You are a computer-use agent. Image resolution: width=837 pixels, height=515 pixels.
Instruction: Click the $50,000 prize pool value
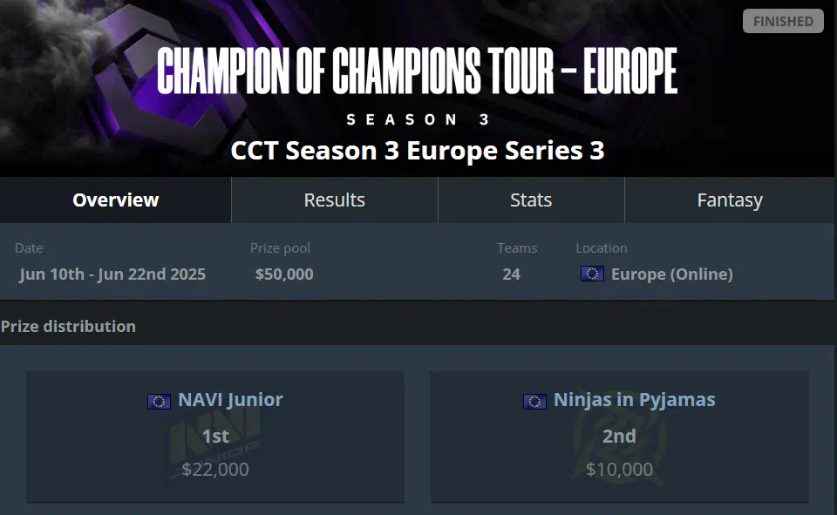(x=284, y=274)
